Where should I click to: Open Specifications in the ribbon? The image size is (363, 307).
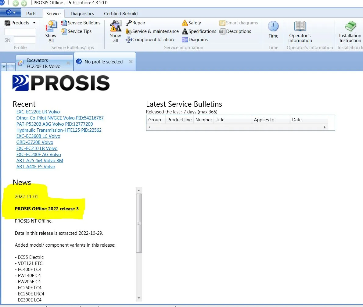[x=199, y=31]
